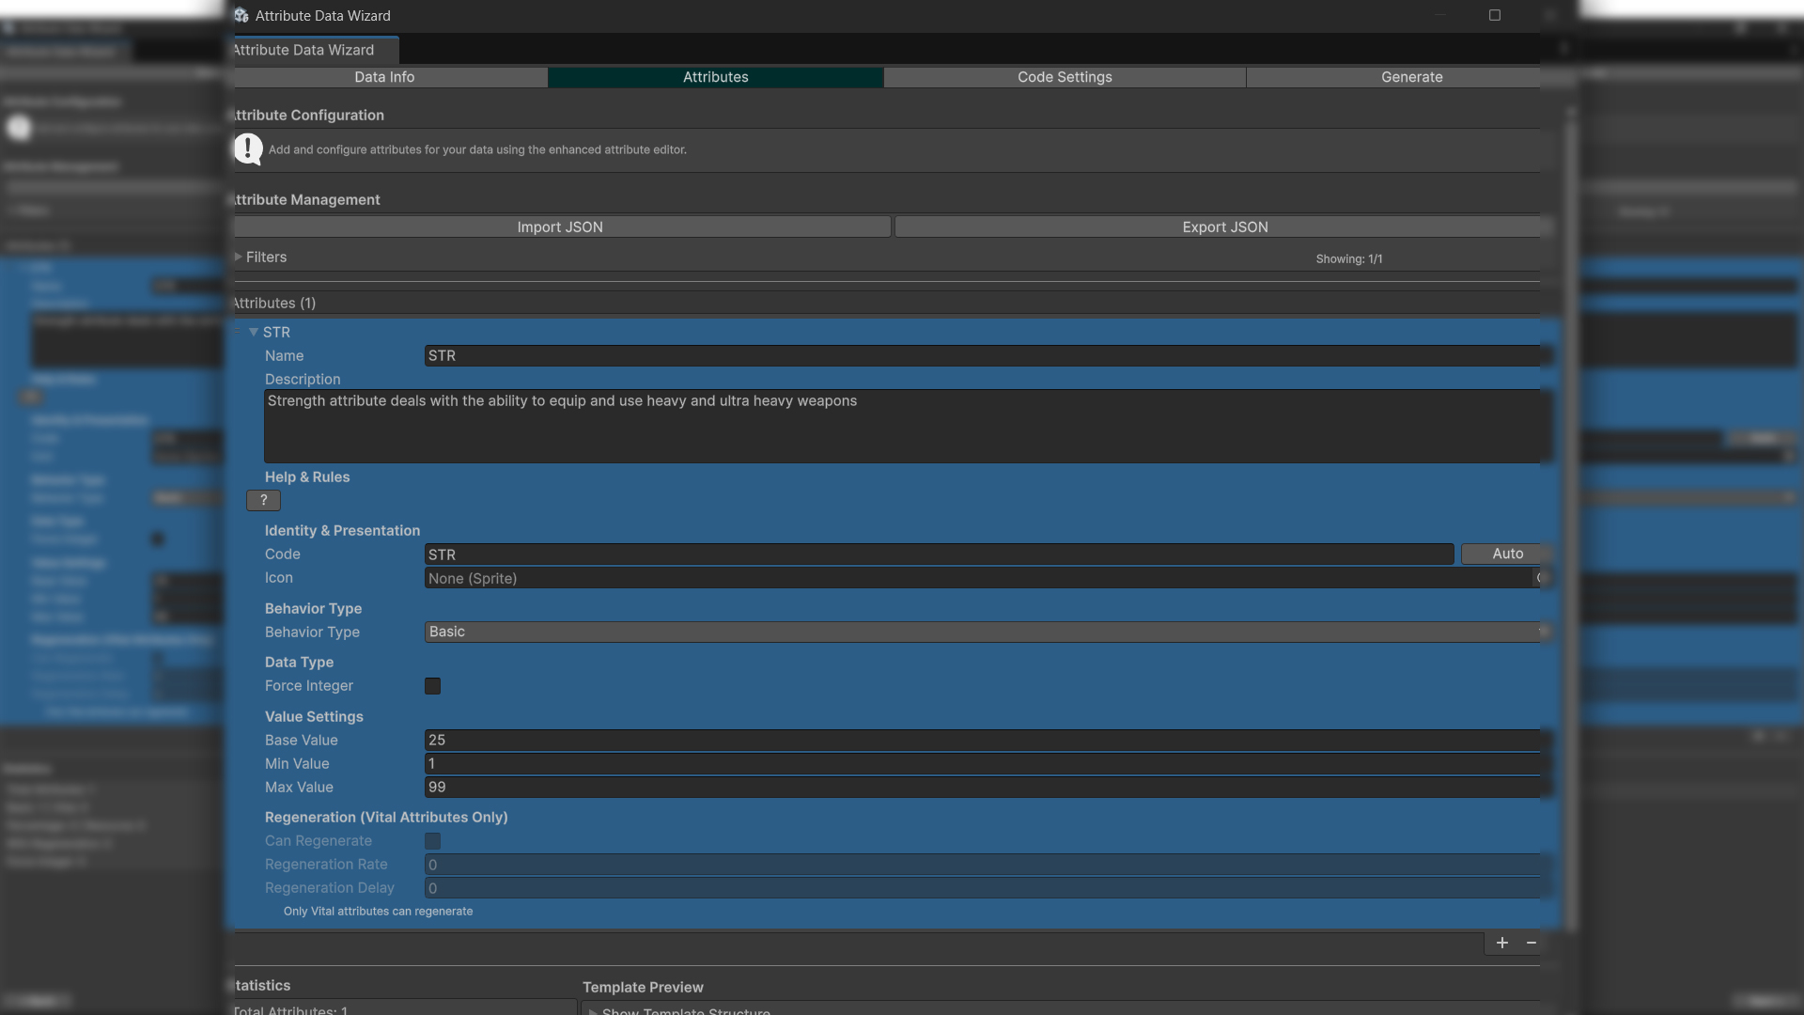The image size is (1804, 1015).
Task: Click the vertical scrollbar on the right
Action: 1570,517
